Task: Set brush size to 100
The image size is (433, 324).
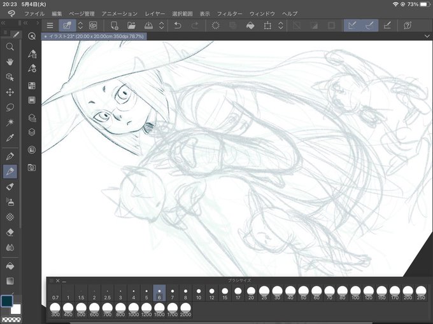Action: tap(355, 293)
